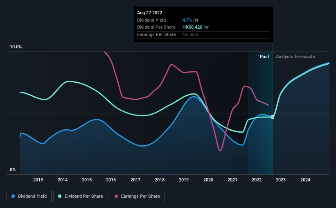Click the 10.0% y-axis label
The height and width of the screenshot is (208, 336).
coord(16,47)
